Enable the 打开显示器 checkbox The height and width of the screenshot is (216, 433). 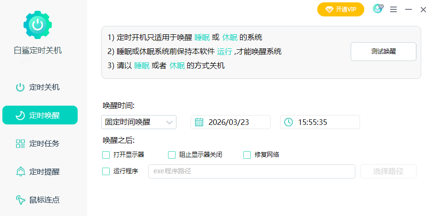(x=106, y=155)
